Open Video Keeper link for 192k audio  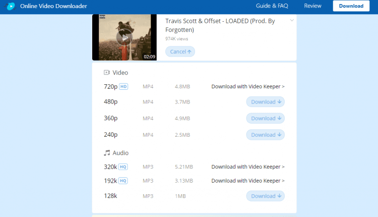(248, 181)
